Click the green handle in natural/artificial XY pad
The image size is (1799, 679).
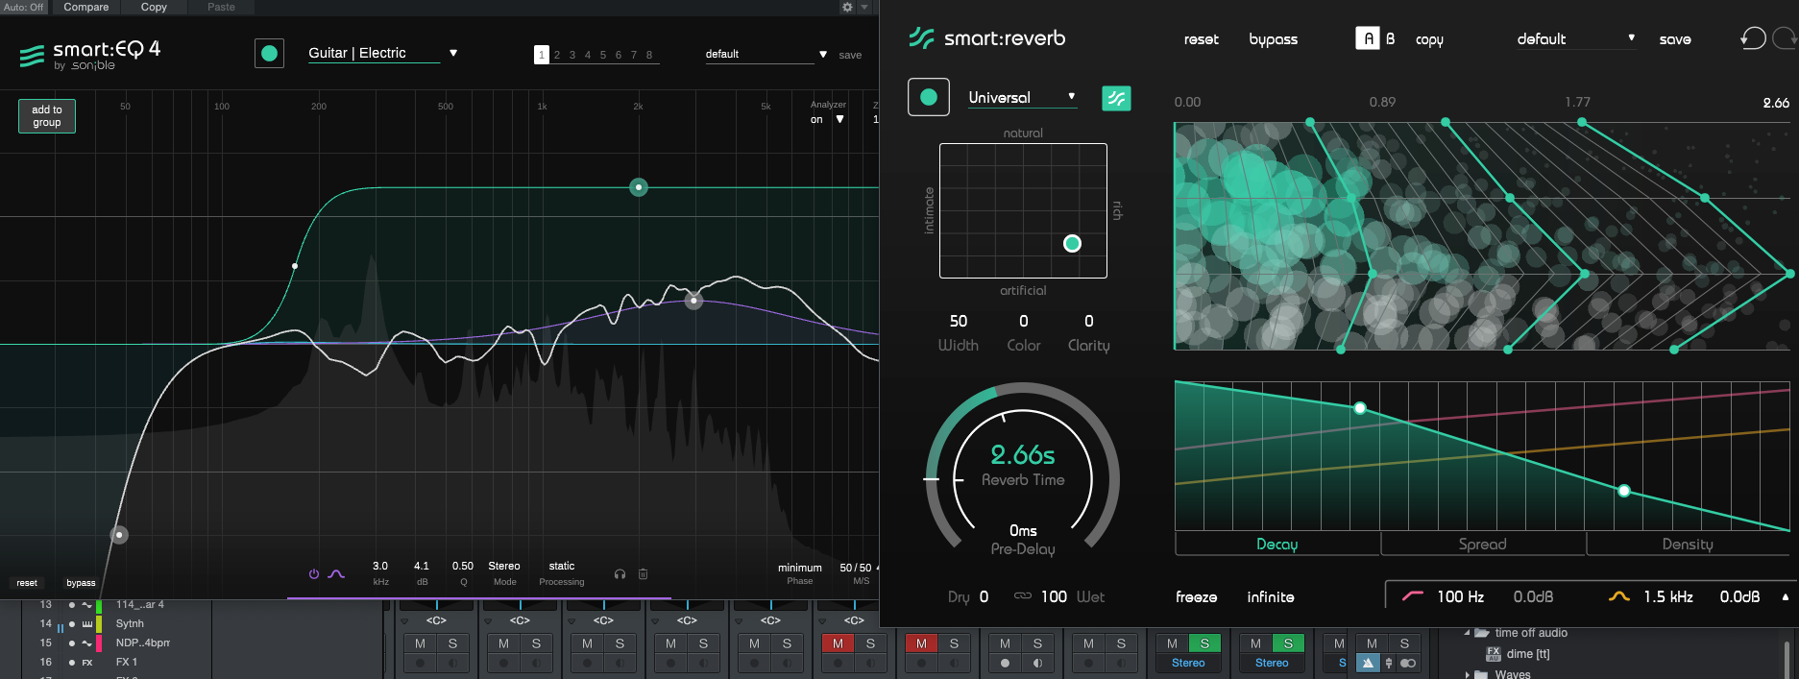(1072, 243)
